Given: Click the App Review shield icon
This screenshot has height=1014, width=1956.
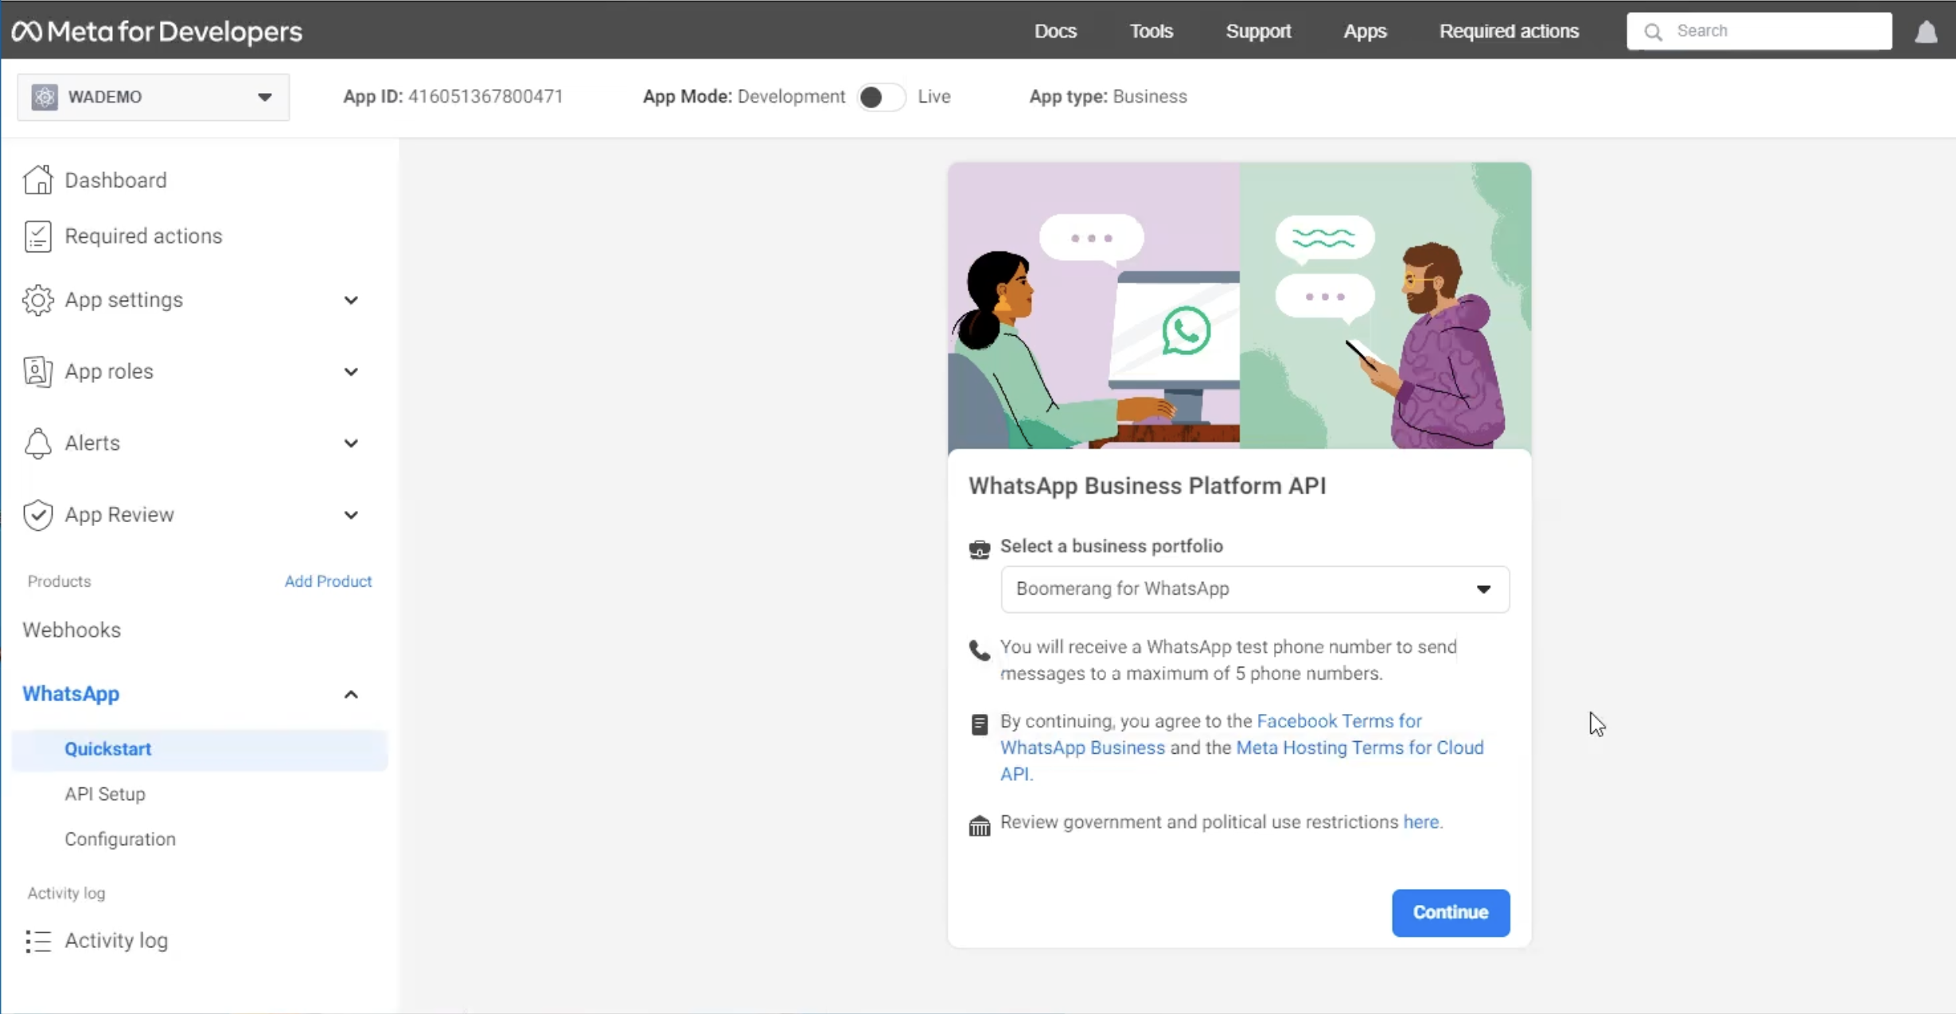Looking at the screenshot, I should 37,515.
